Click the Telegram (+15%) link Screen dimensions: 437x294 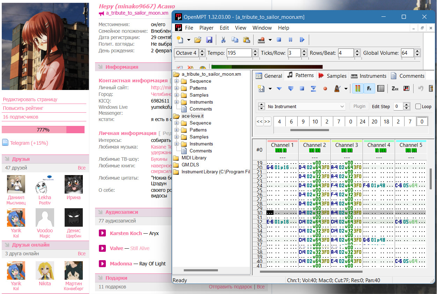pyautogui.click(x=29, y=143)
